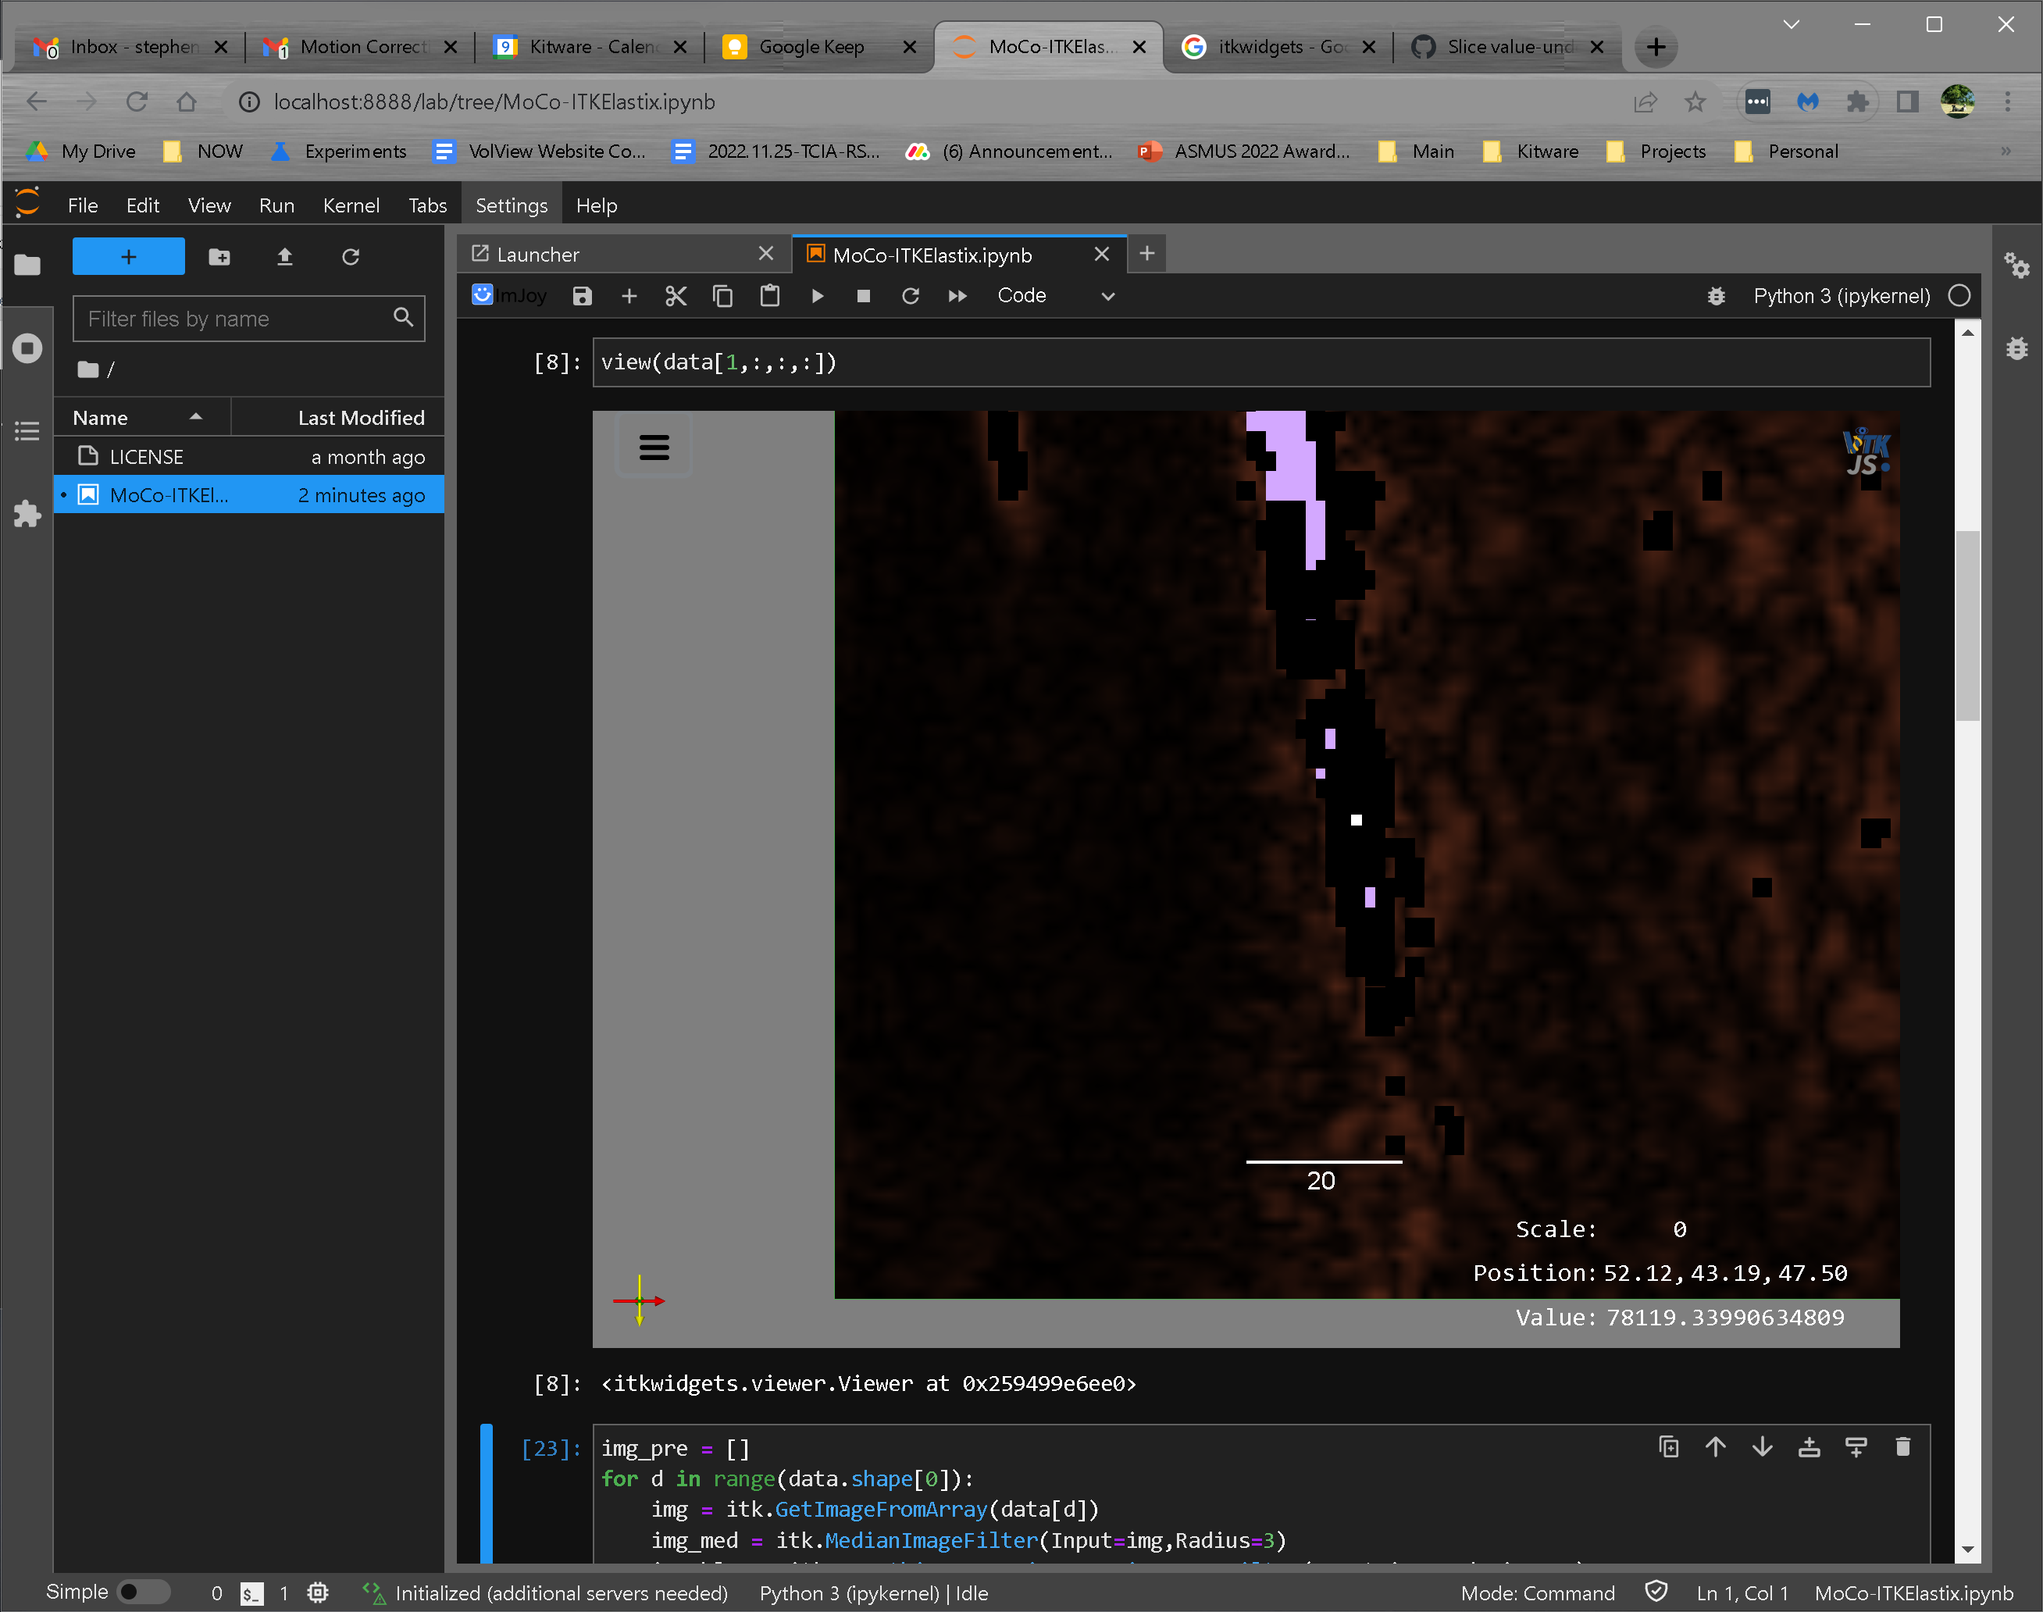Toggle the Simple interface mode switch
Screen dimensions: 2043x1612
coord(144,1591)
